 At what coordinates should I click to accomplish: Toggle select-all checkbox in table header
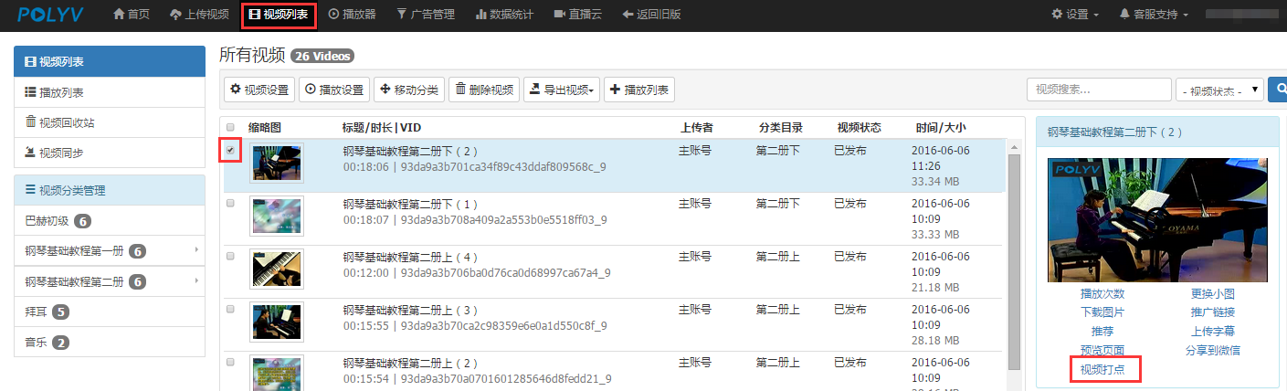(230, 127)
